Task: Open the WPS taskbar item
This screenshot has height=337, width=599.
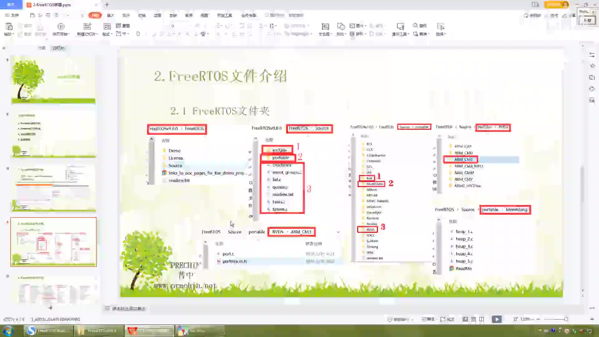Action: click(150, 330)
